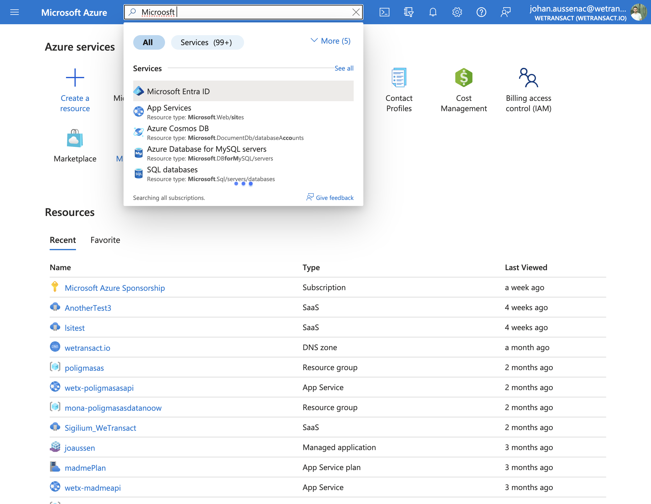The width and height of the screenshot is (651, 504).
Task: Click Give feedback link in search panel
Action: (330, 197)
